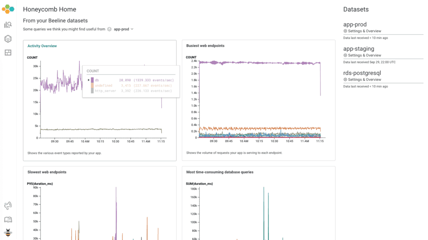Open the boards grid sidebar icon
Image resolution: width=428 pixels, height=240 pixels.
point(8,52)
